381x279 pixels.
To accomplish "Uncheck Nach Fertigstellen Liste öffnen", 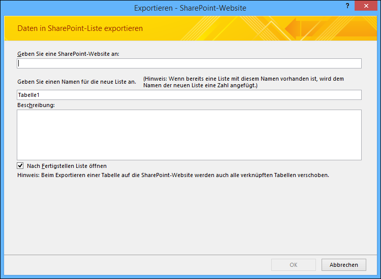I will [20, 166].
